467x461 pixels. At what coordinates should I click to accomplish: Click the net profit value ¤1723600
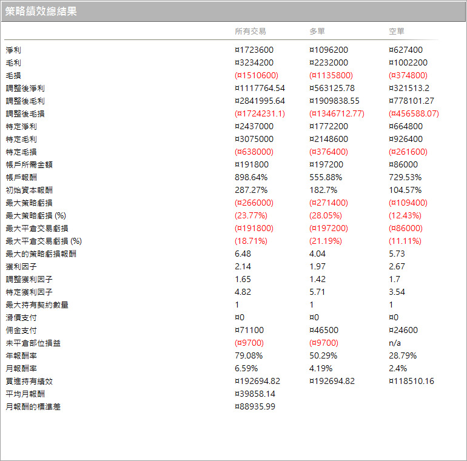(254, 50)
